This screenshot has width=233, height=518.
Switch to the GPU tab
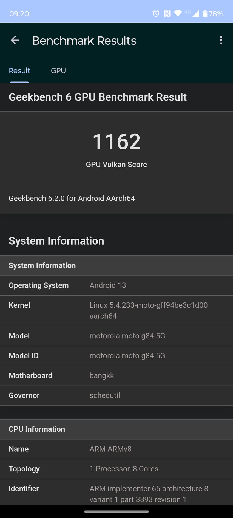58,71
